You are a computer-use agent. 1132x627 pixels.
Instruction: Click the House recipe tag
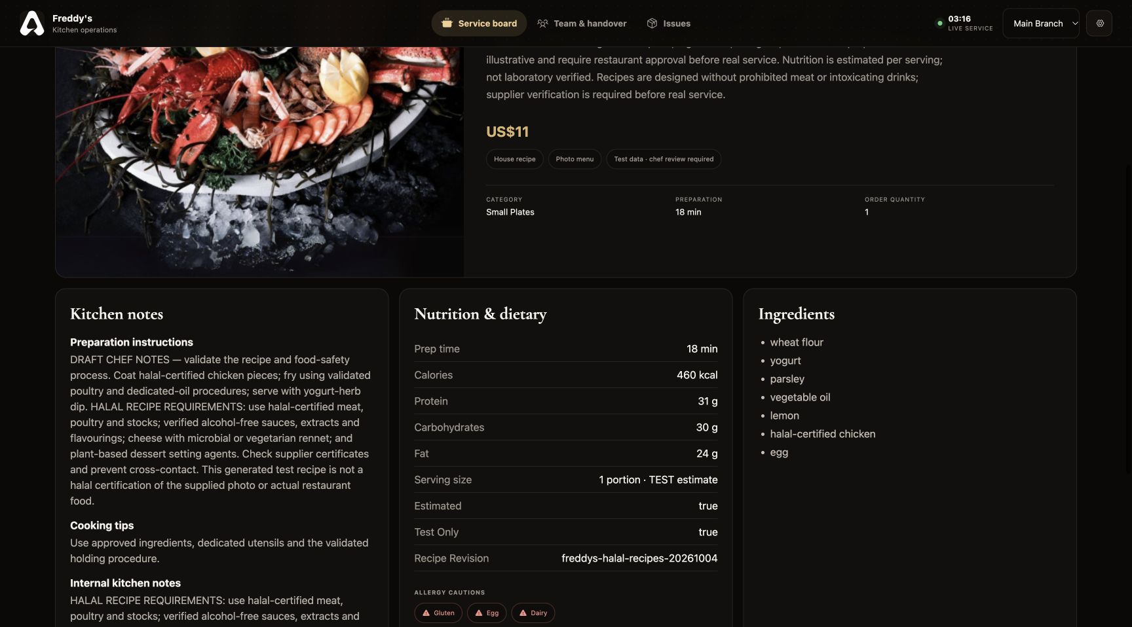(x=514, y=159)
